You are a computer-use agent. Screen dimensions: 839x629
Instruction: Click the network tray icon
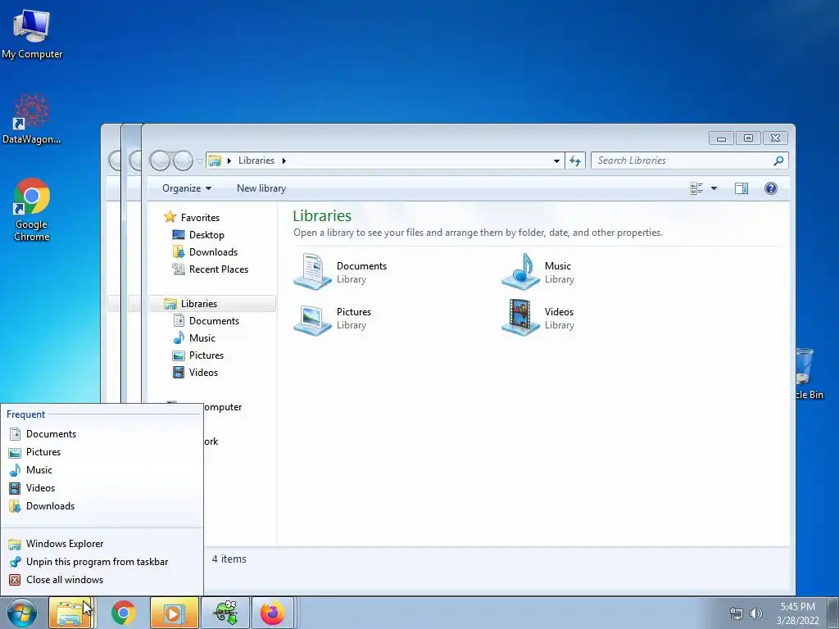(x=737, y=613)
